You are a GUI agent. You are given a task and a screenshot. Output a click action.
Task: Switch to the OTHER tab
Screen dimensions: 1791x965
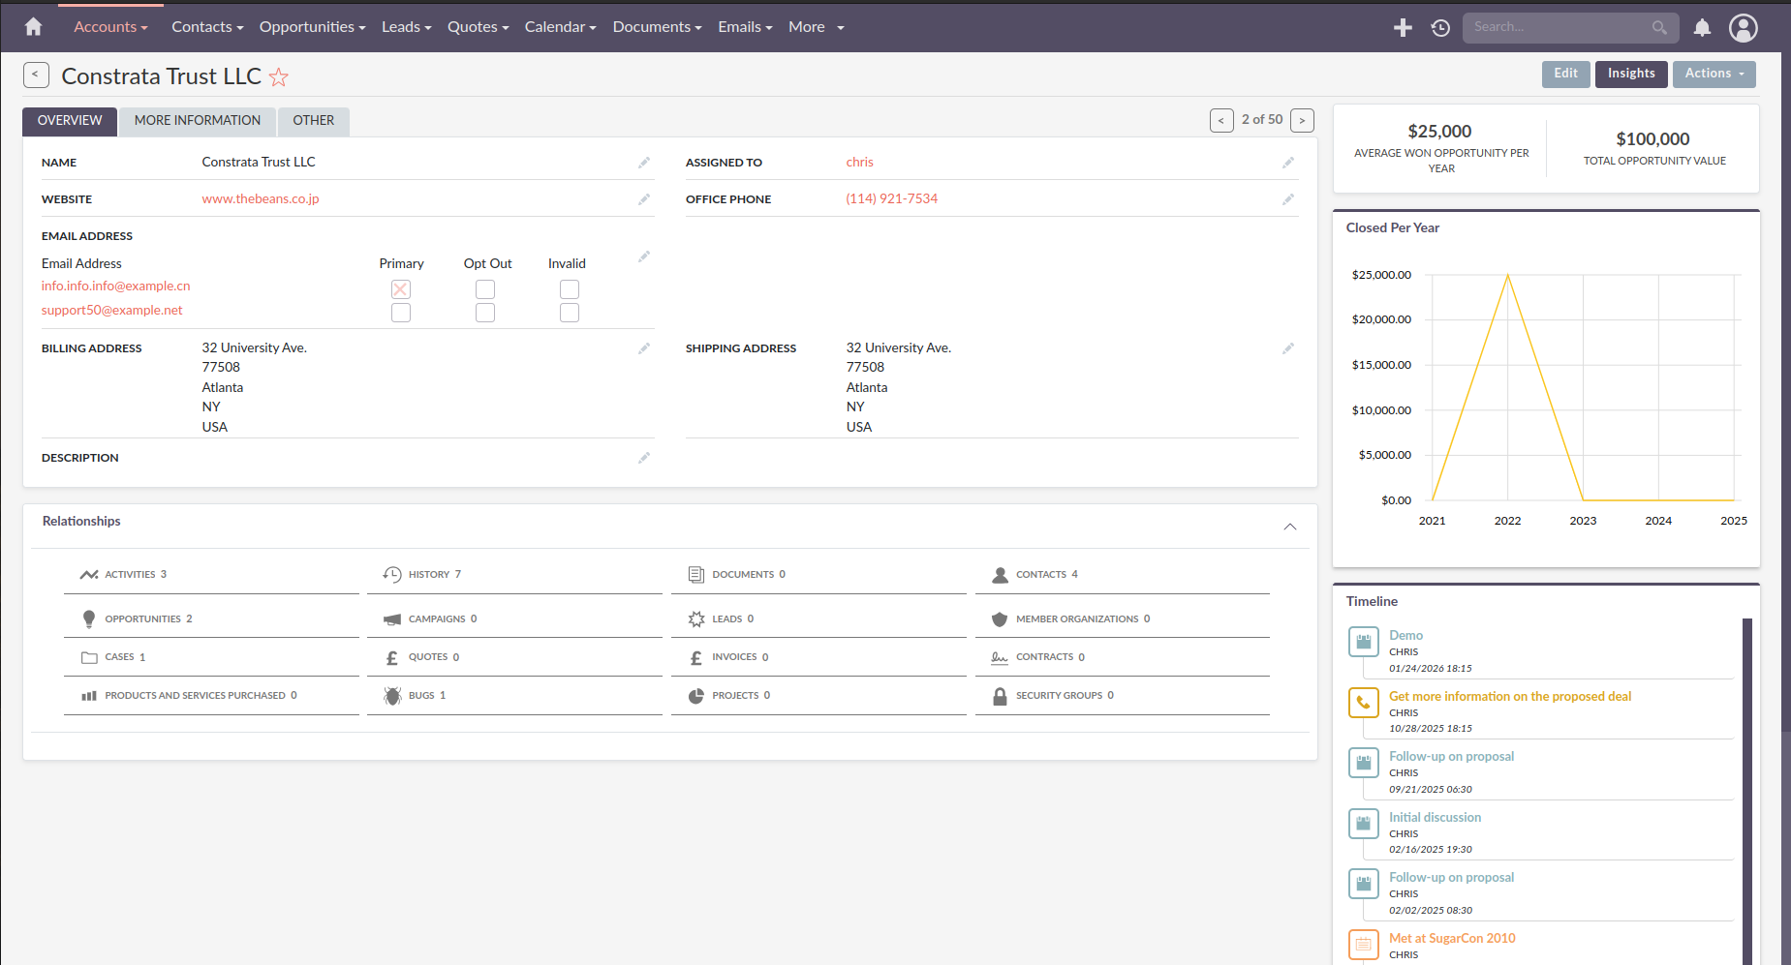click(x=314, y=121)
